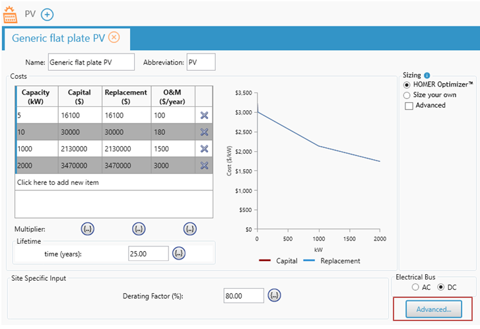Close the Generic flat plate PV tab
This screenshot has width=480, height=329.
click(114, 38)
